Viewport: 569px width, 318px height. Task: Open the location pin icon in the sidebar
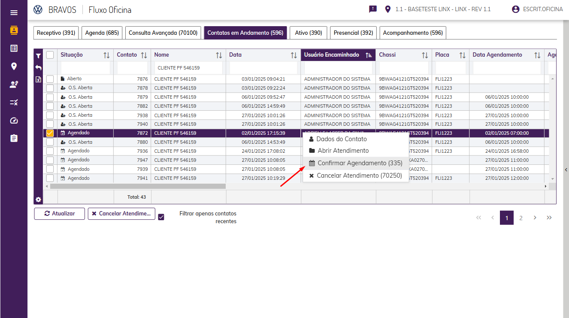coord(14,66)
